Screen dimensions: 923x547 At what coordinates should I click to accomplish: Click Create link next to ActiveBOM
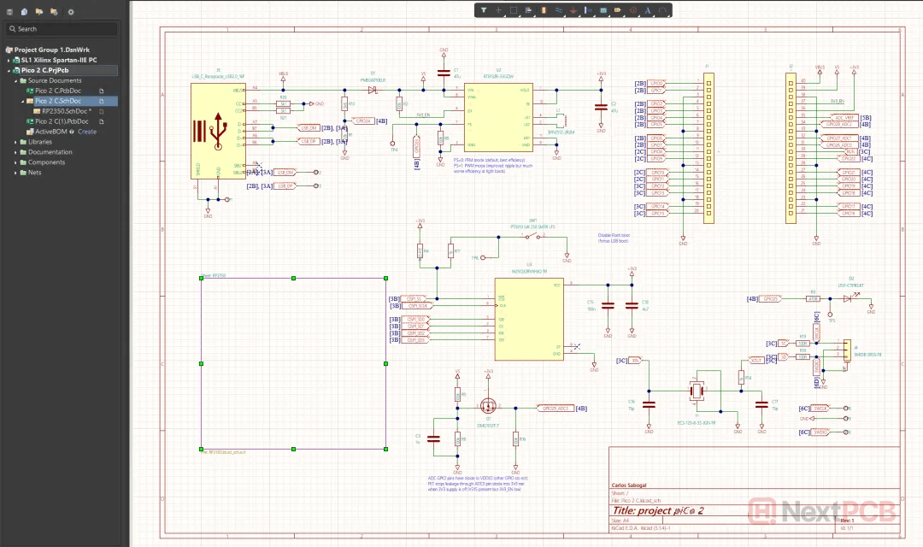click(x=87, y=132)
